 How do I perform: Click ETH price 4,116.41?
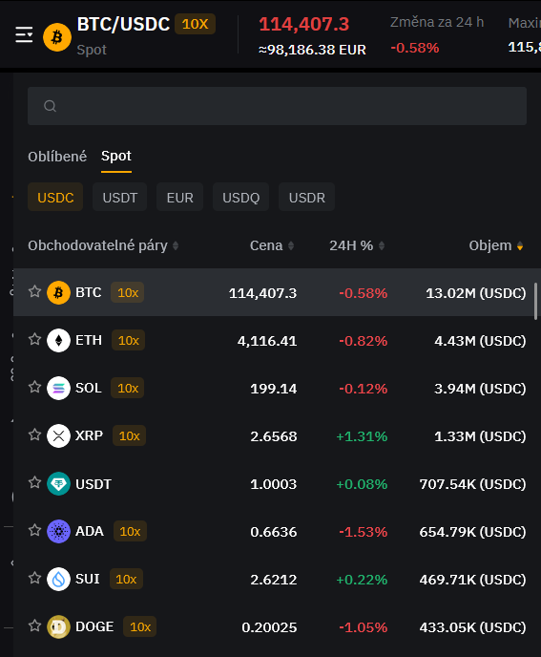[267, 341]
